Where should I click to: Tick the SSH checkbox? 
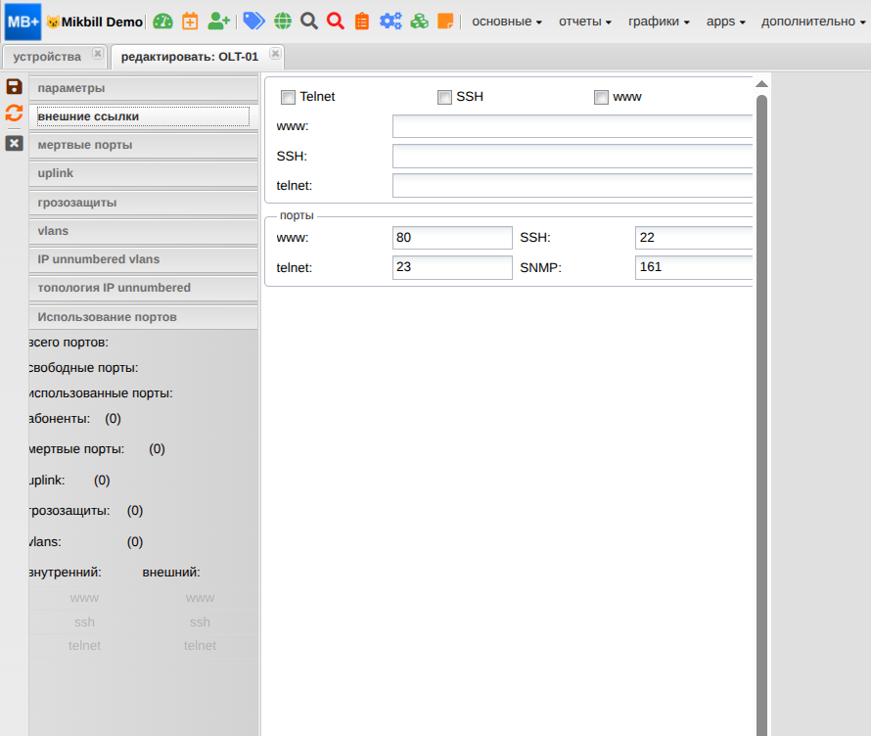tap(444, 97)
